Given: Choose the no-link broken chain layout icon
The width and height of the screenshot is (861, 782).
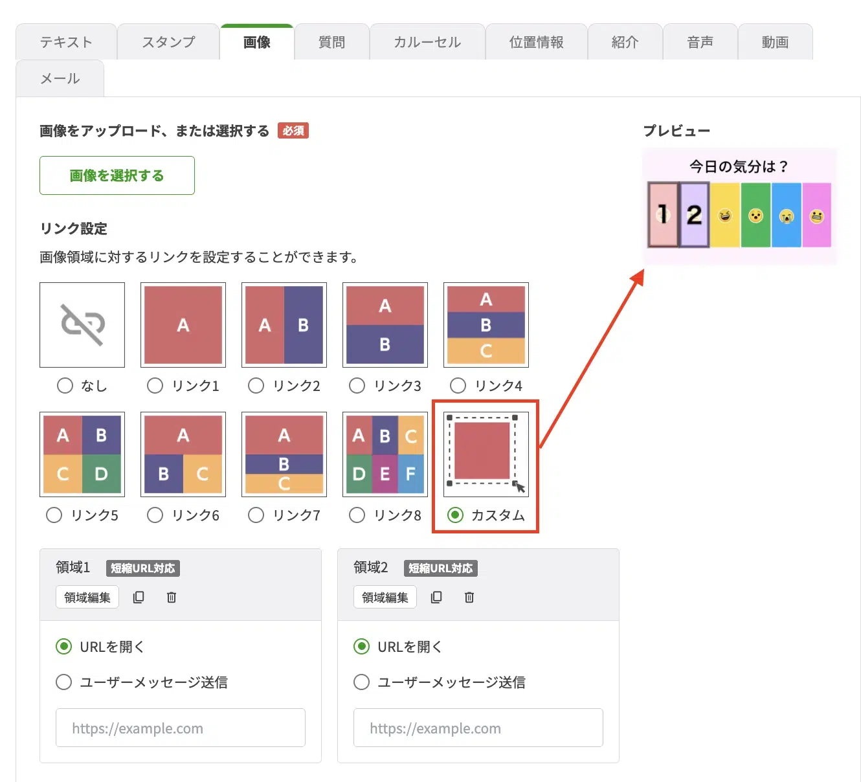Looking at the screenshot, I should pos(82,325).
